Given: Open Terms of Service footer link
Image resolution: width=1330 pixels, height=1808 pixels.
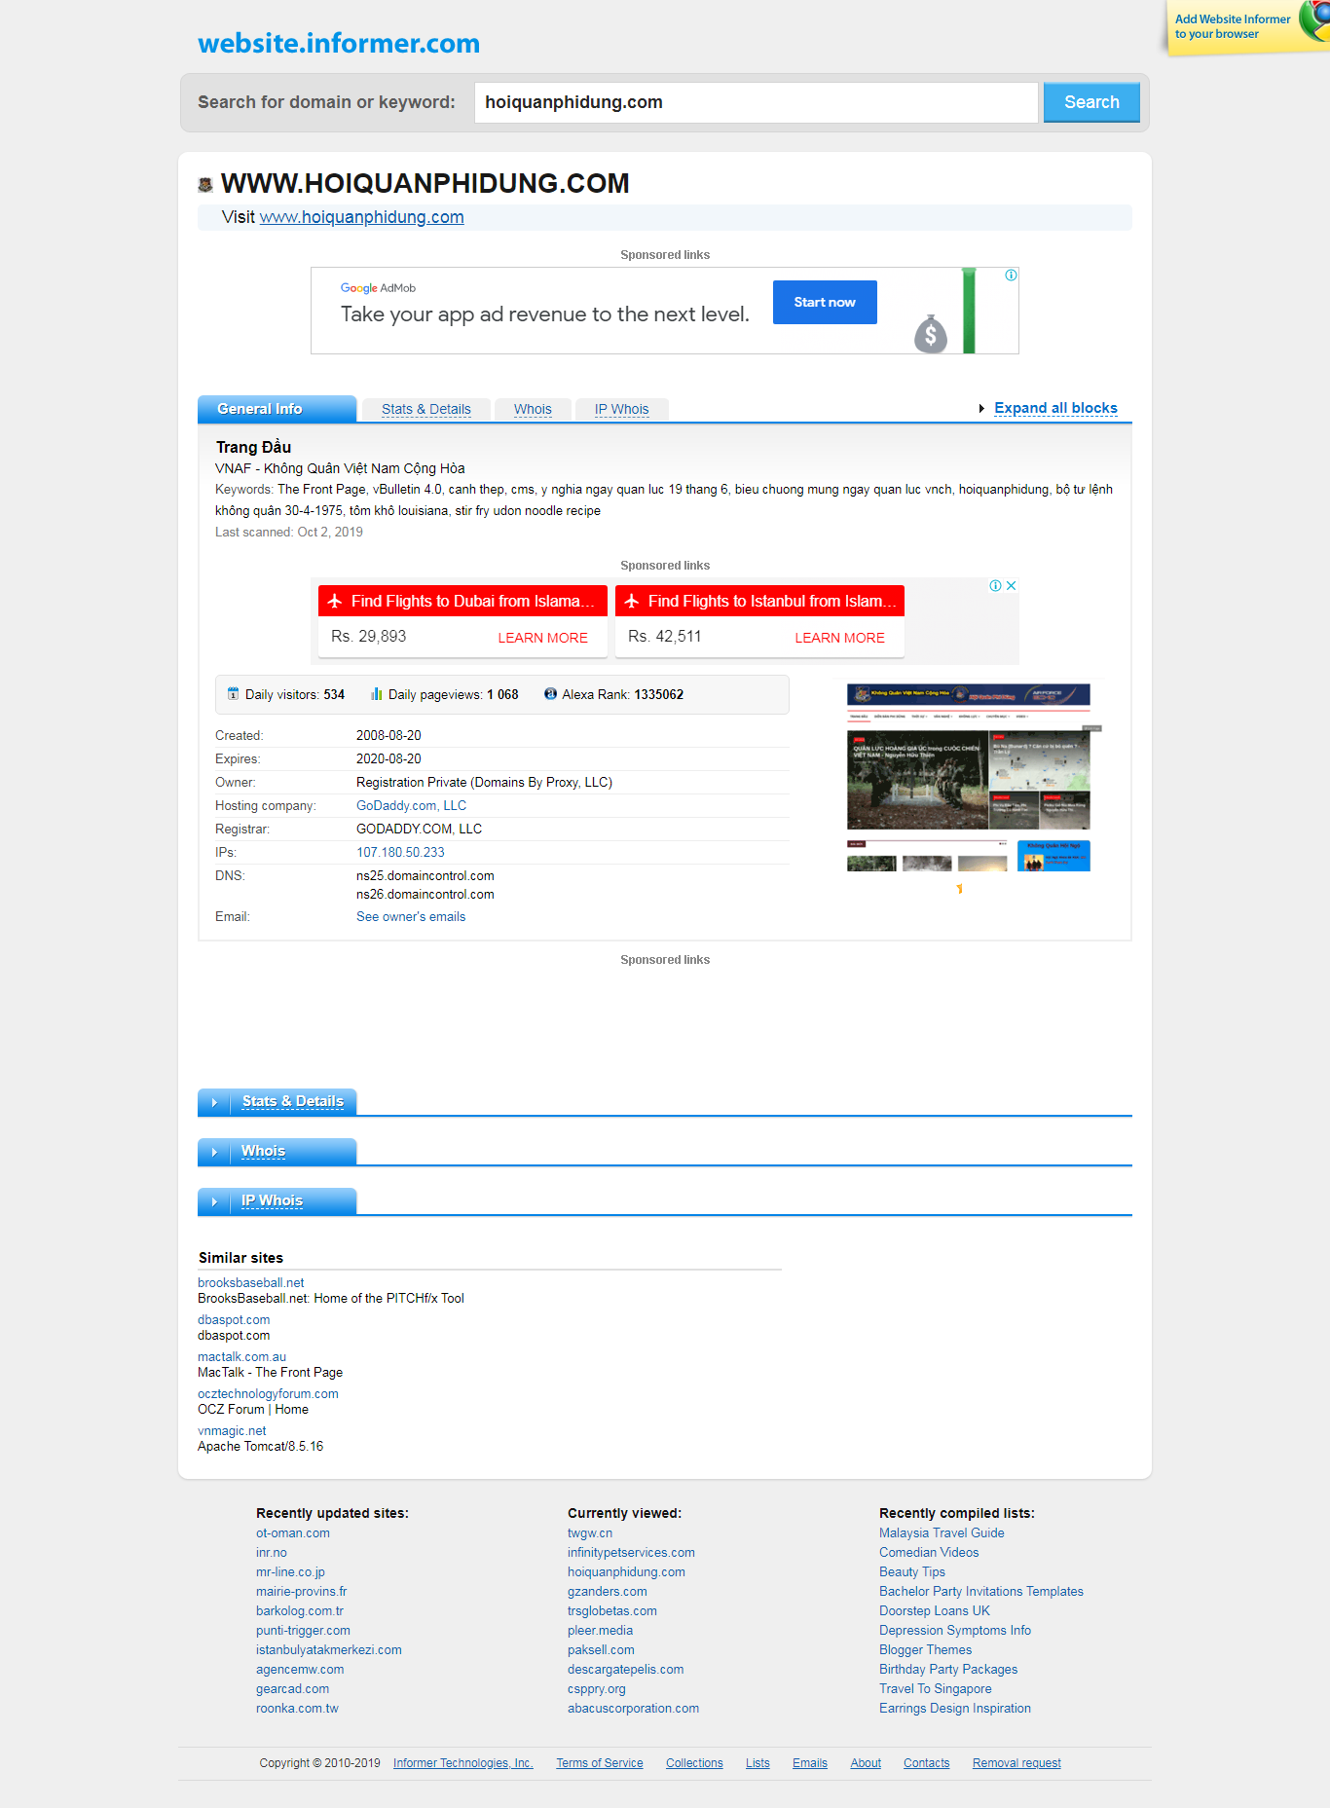Looking at the screenshot, I should [600, 1763].
